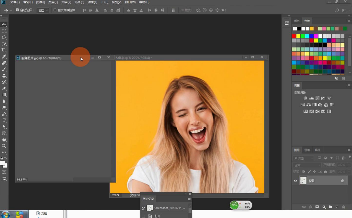Select the Dodge tool

4,108
